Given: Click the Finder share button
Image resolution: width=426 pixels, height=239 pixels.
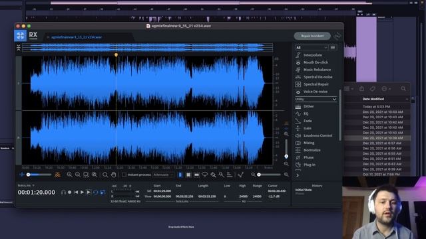Looking at the screenshot, I should [x=361, y=88].
